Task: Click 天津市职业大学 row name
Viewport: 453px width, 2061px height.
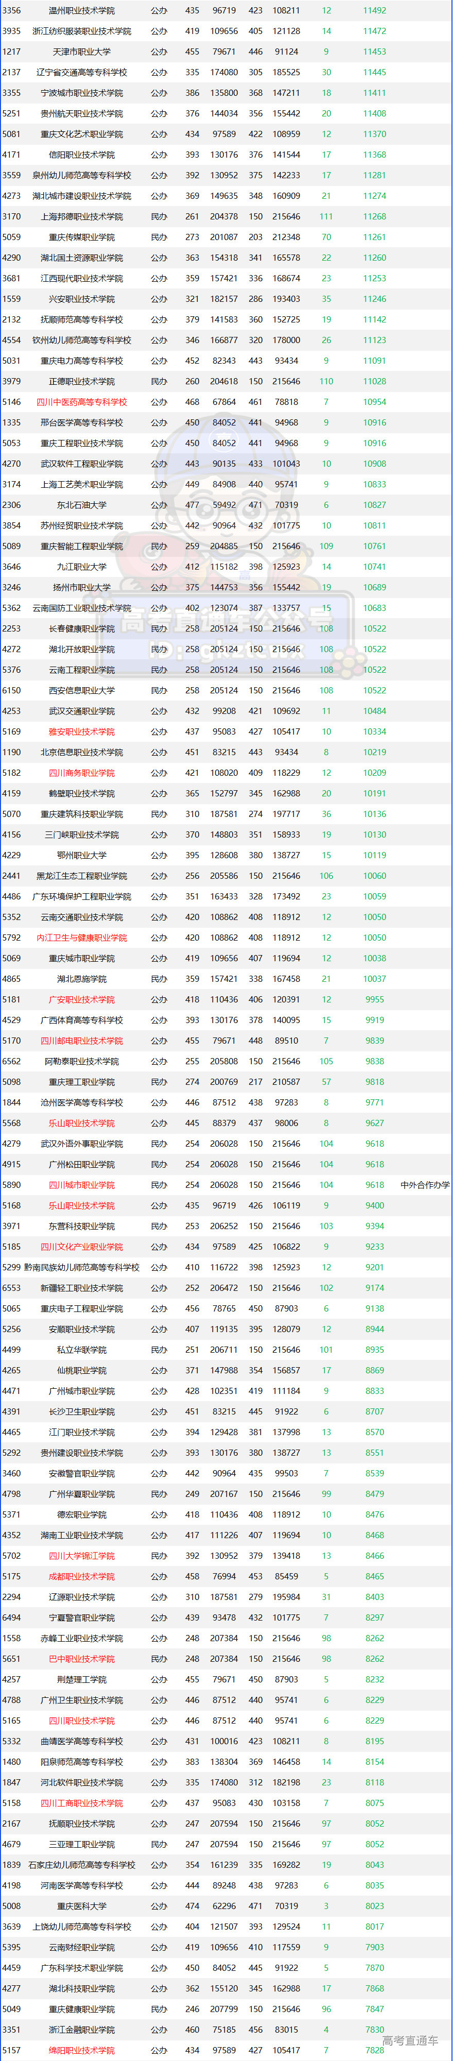Action: pyautogui.click(x=81, y=52)
